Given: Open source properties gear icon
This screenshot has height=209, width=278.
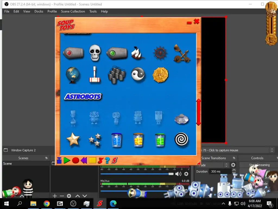Looking at the screenshot, I should 69,196.
